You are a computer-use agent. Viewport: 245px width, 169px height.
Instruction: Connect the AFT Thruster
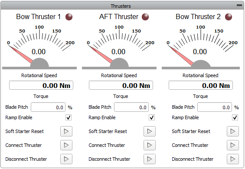(150, 145)
